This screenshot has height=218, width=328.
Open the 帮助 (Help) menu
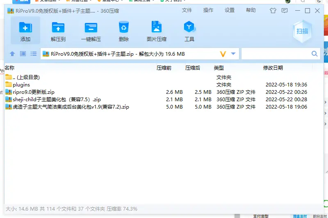[x=251, y=10]
